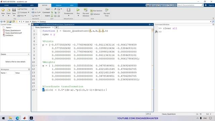Screen dimensions: 215x121
Task: Run the script with green Run arrow
Action: point(78,10)
